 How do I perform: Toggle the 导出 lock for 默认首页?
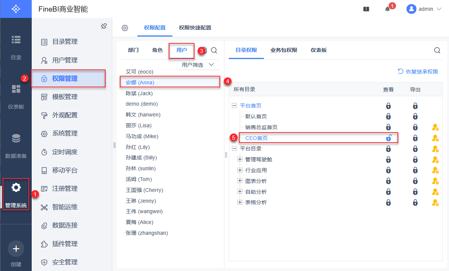click(415, 116)
